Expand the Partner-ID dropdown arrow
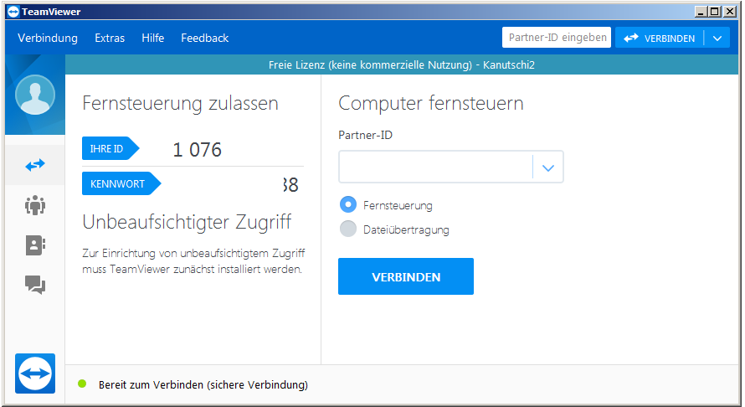 pyautogui.click(x=548, y=167)
